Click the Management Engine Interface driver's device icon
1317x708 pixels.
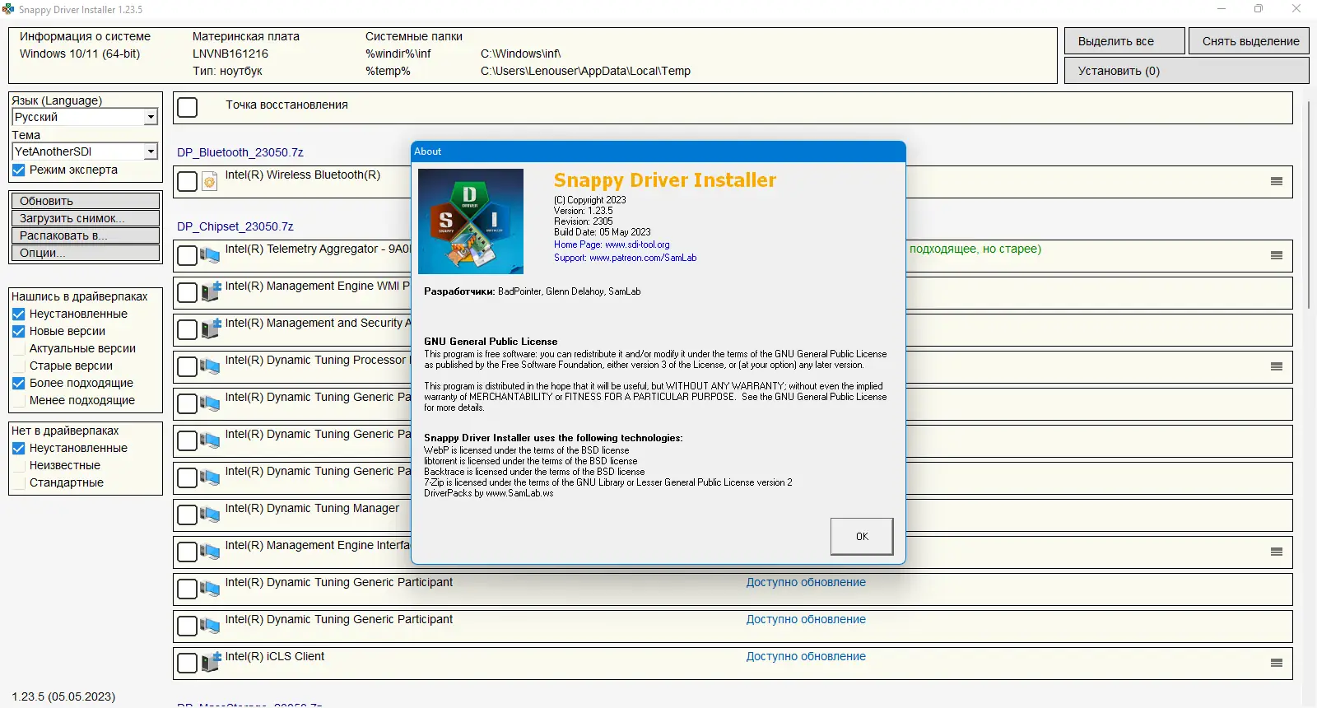click(x=210, y=552)
